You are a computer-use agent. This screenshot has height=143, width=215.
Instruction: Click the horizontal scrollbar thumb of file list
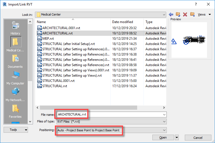(88, 107)
